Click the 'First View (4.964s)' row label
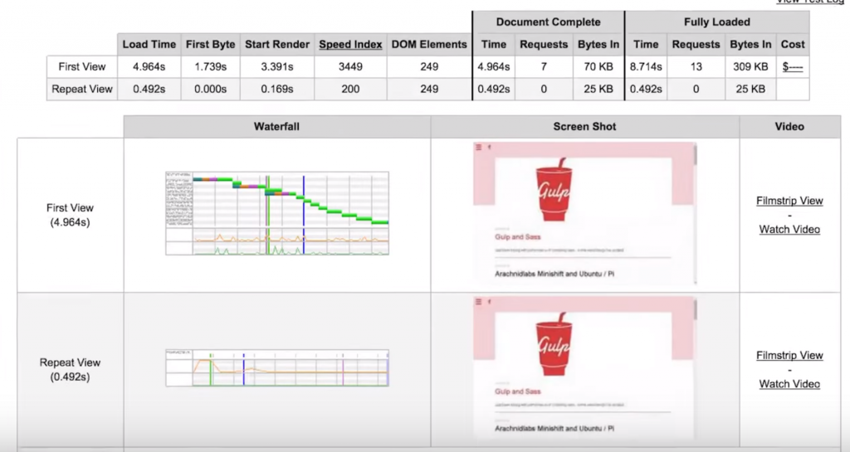 [70, 215]
